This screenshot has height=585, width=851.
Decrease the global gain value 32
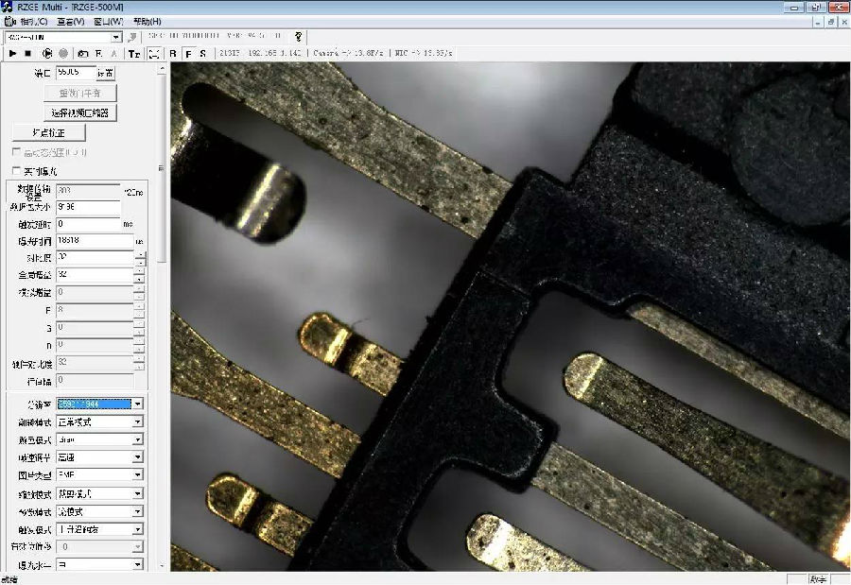point(140,279)
